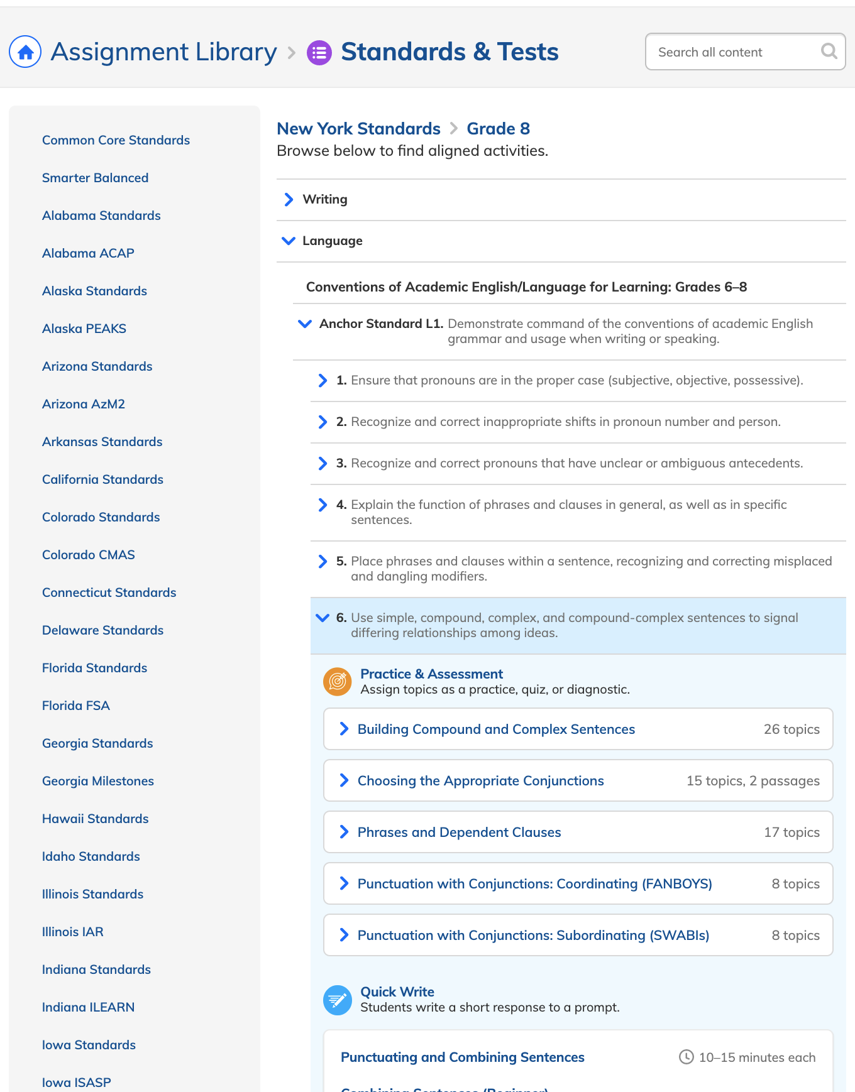The image size is (855, 1092).
Task: Click the clock icon beside 10–15 minutes
Action: [687, 1057]
